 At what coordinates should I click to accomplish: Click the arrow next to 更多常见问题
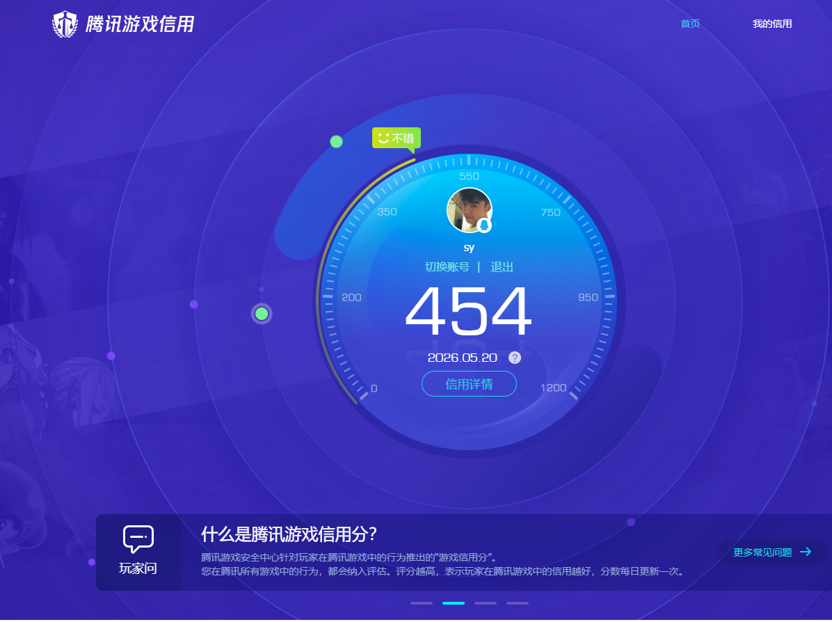pos(806,552)
